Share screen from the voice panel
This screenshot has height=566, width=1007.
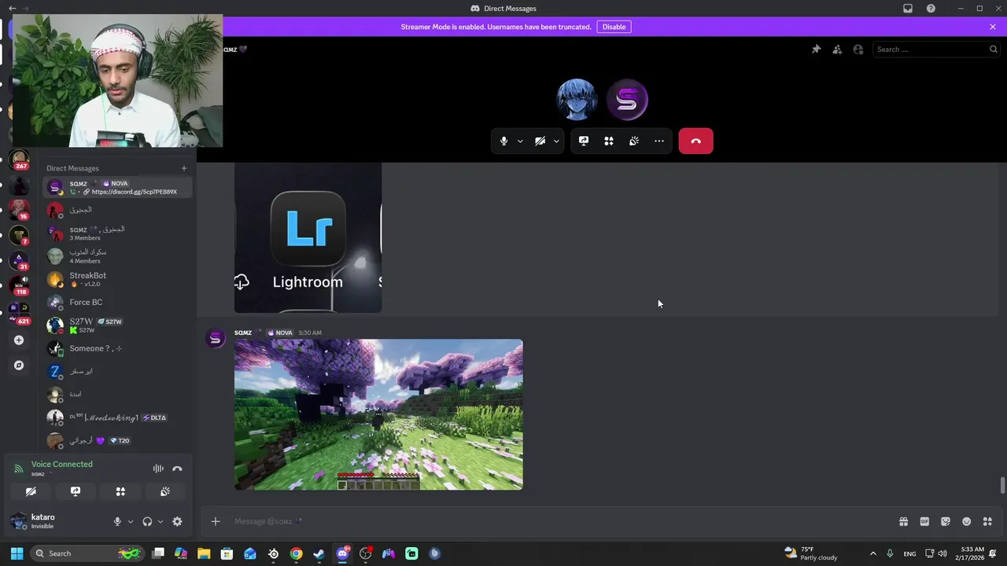(76, 491)
